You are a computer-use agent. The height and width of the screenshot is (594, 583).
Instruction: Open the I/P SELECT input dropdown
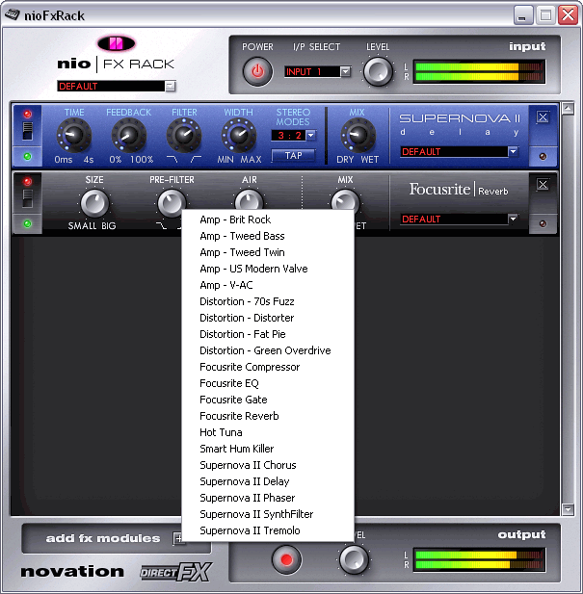[x=345, y=71]
